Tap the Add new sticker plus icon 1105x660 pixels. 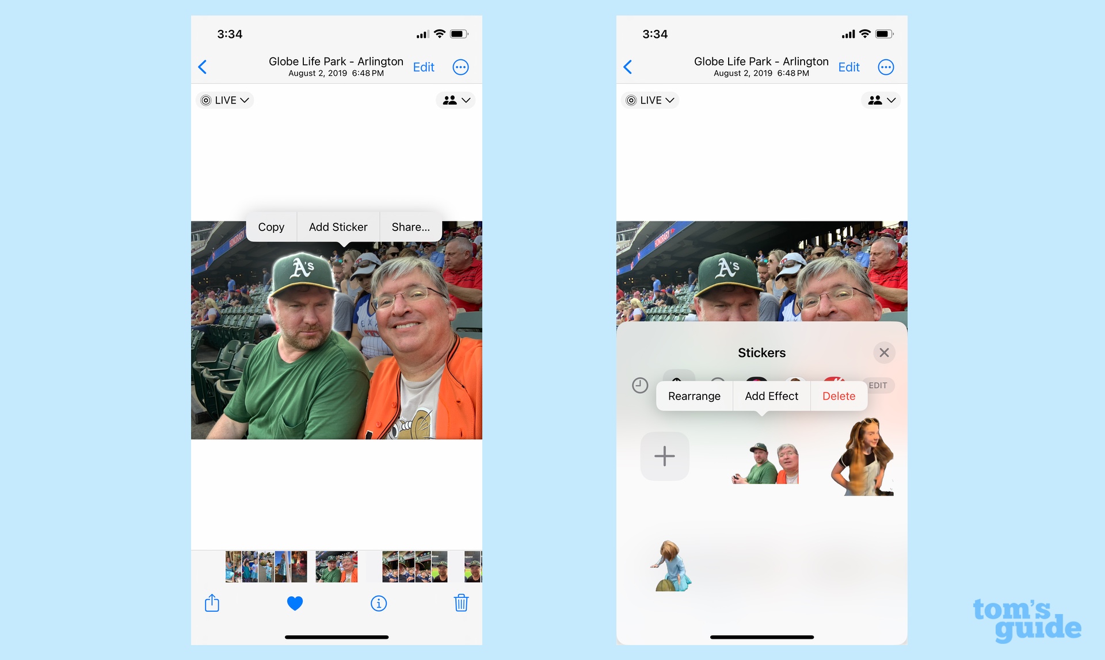click(x=665, y=456)
